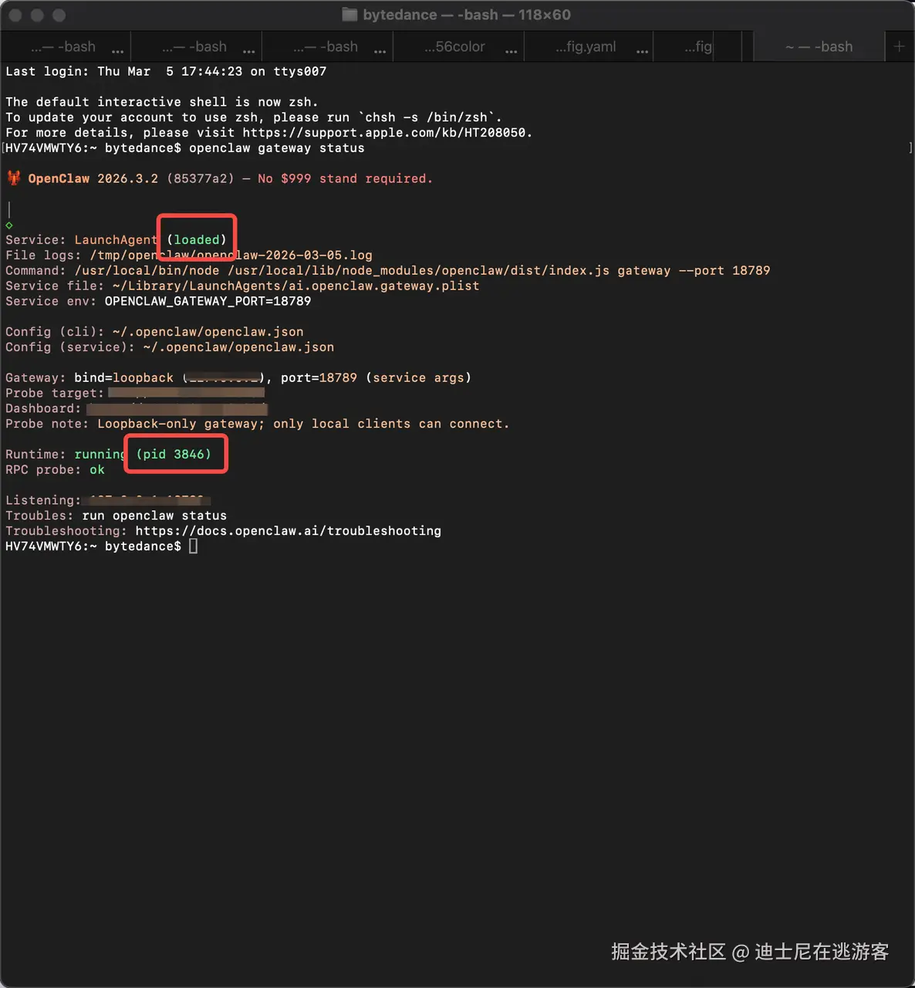Open a new terminal tab with plus button
The image size is (915, 988).
coord(899,46)
